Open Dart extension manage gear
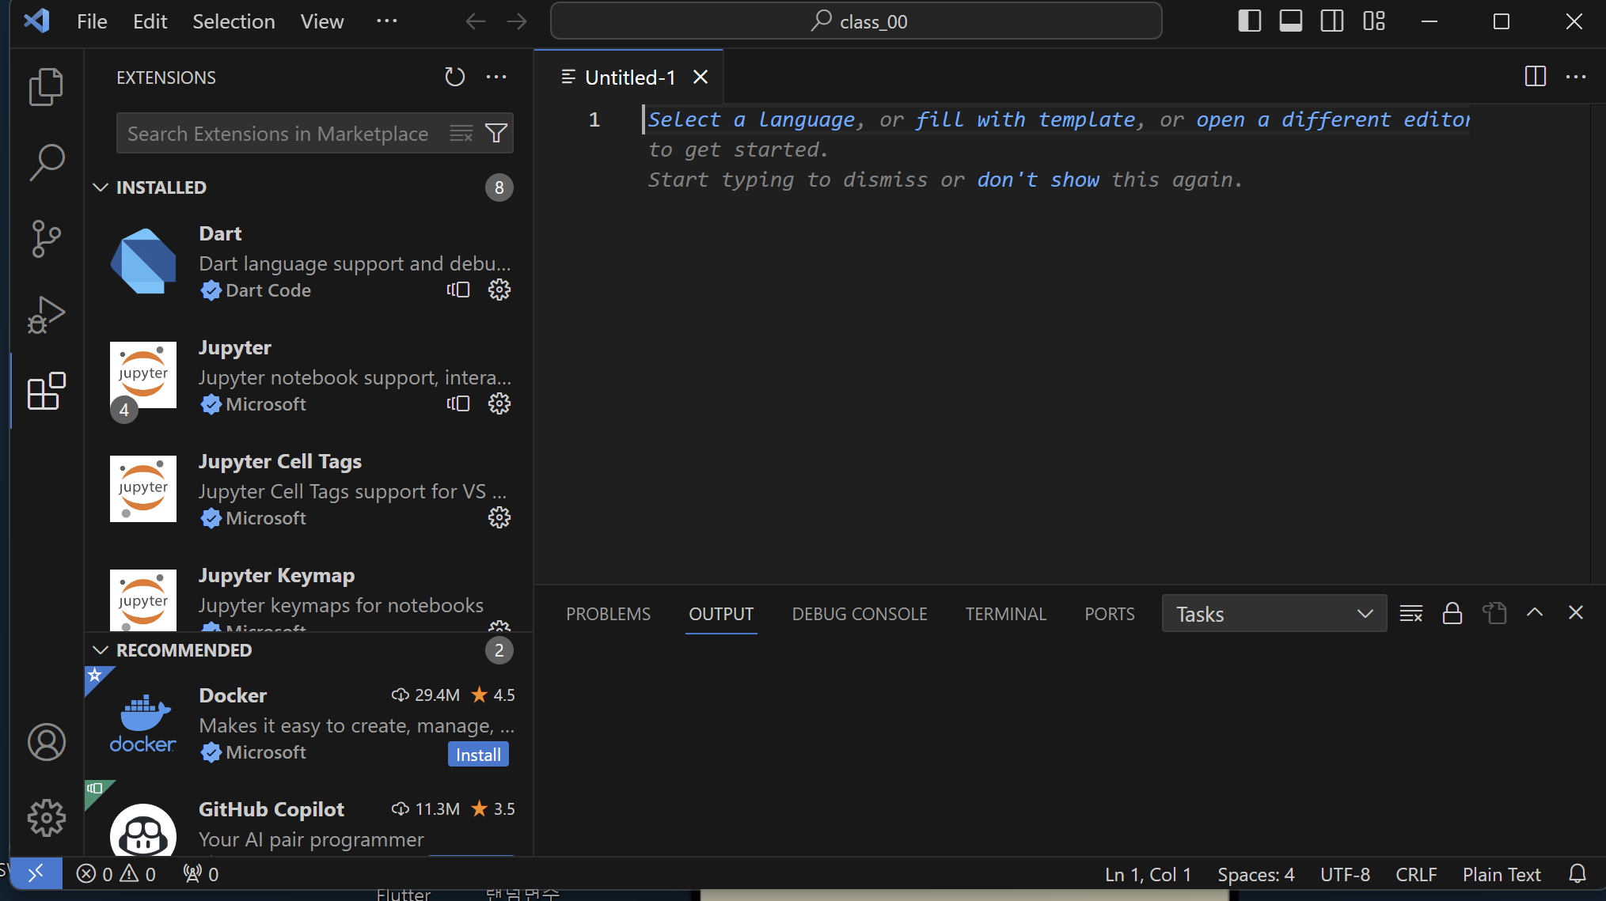The image size is (1606, 901). pyautogui.click(x=499, y=290)
